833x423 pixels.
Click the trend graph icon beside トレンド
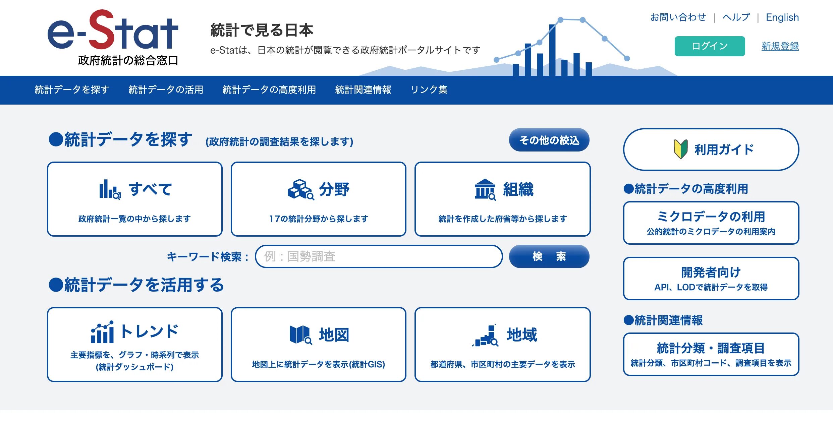click(x=102, y=332)
